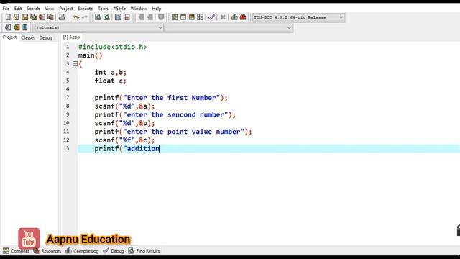Click the yellow bookmark icon in second toolbar row
The height and width of the screenshot is (259, 460).
(17, 27)
